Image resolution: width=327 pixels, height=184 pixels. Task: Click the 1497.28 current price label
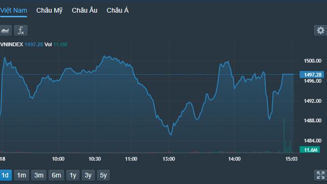312,75
